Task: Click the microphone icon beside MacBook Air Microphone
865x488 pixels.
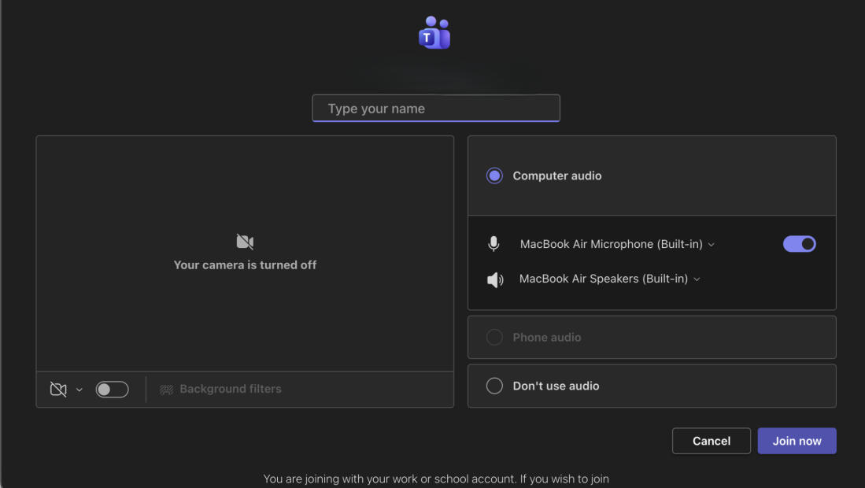Action: [493, 244]
